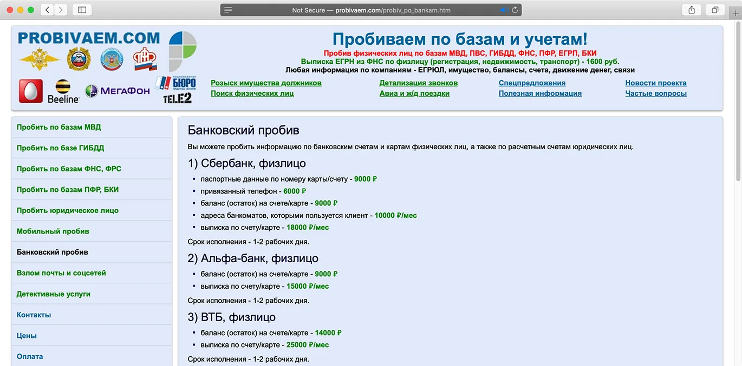Select 'Пробить юридическое лицо' sidebar item
This screenshot has height=366, width=742.
(x=92, y=210)
